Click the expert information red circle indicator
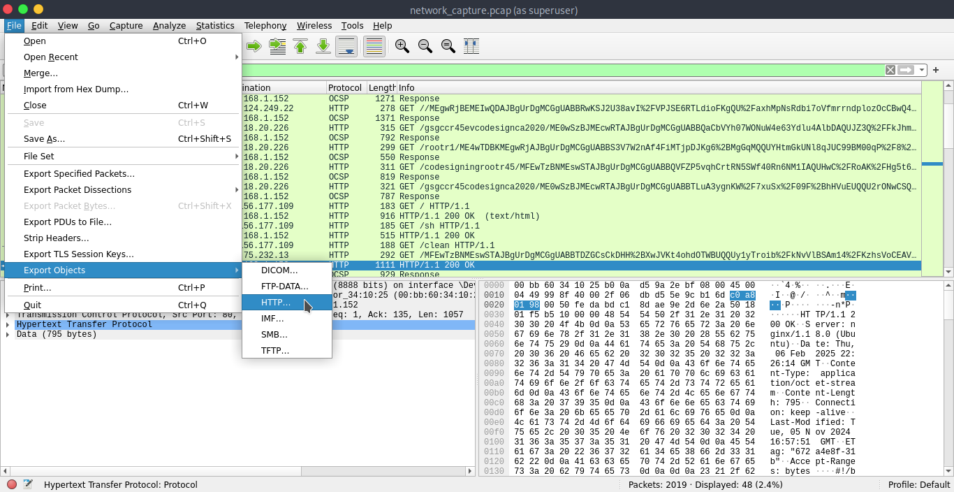The height and width of the screenshot is (492, 954). coord(12,484)
